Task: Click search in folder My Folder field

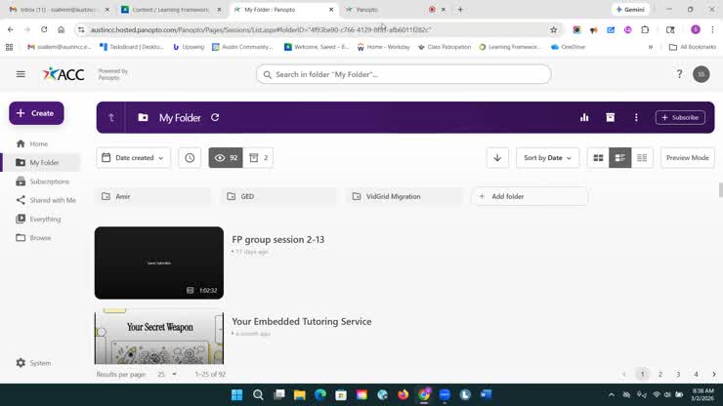Action: pos(404,74)
